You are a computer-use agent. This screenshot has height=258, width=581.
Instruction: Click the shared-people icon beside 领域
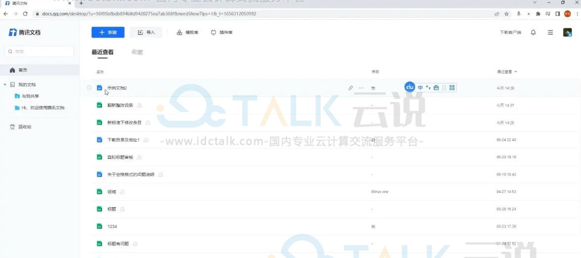[122, 191]
